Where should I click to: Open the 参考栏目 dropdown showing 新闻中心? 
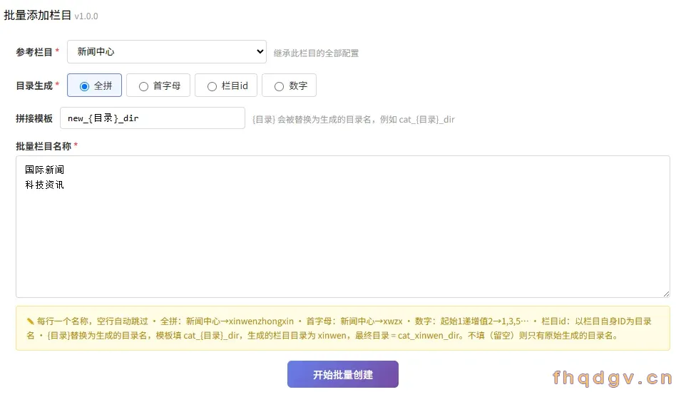(166, 52)
